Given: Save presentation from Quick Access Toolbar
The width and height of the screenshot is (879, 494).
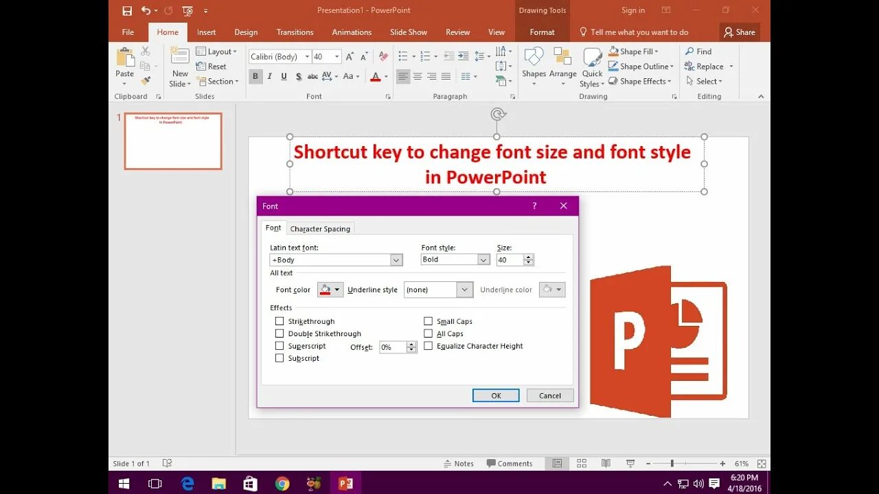Looking at the screenshot, I should click(127, 11).
